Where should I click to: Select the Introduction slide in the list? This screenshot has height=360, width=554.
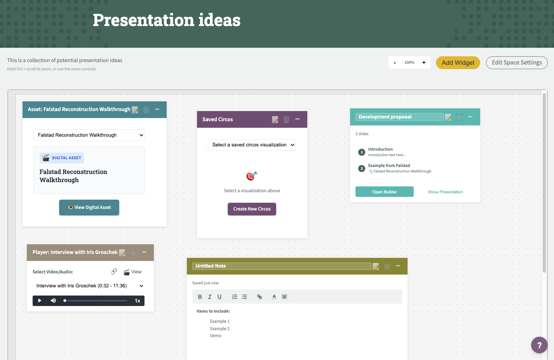click(380, 150)
